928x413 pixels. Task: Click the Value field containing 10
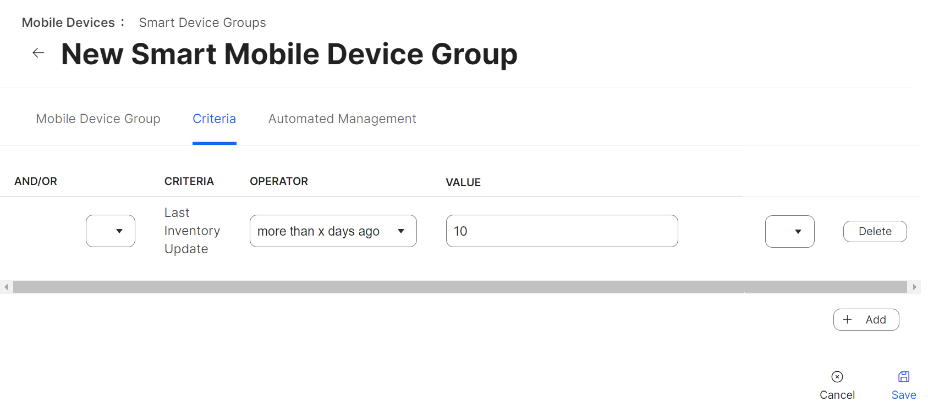562,231
